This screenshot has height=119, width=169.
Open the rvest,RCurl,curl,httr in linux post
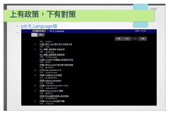click(54, 85)
